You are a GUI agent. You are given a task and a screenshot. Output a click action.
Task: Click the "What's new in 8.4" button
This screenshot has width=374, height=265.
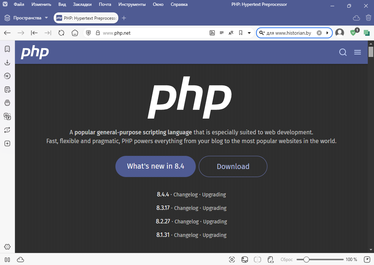click(156, 166)
